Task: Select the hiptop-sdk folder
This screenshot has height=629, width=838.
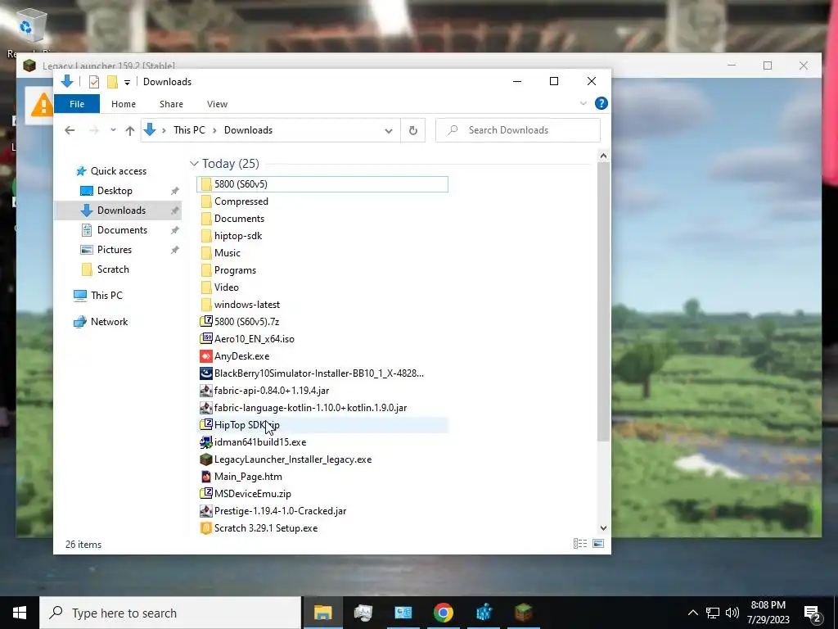Action: (x=238, y=236)
